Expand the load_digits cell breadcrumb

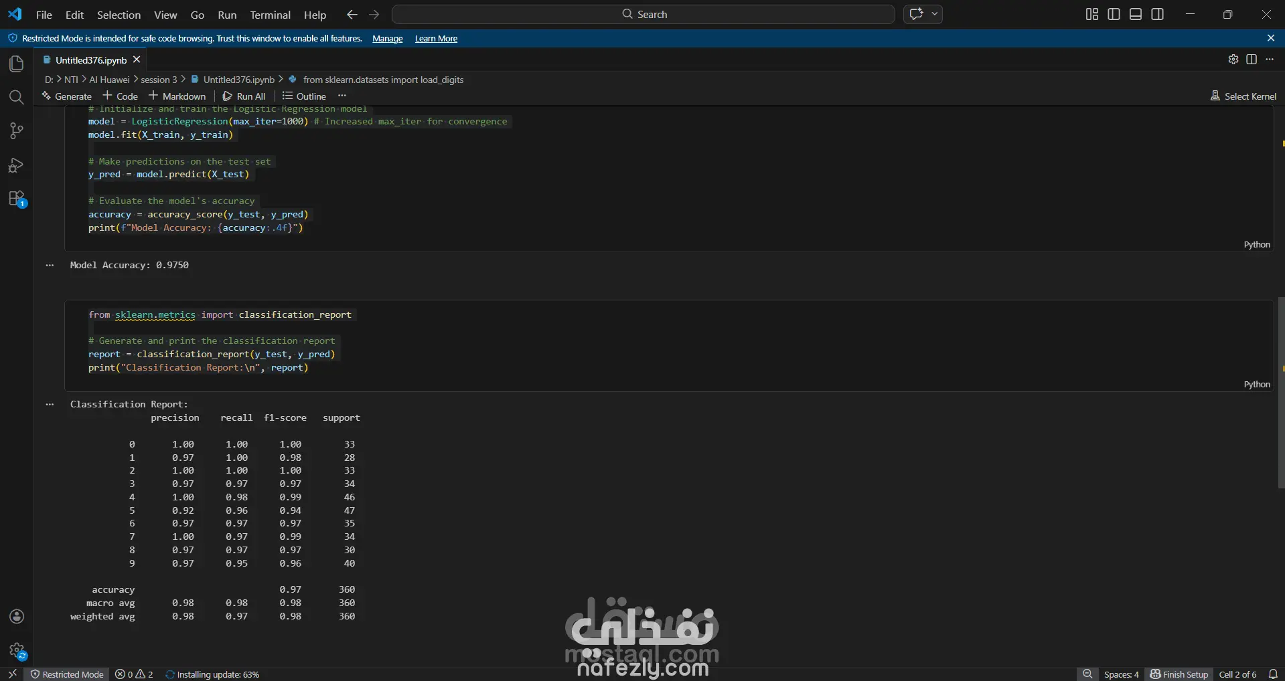point(376,79)
